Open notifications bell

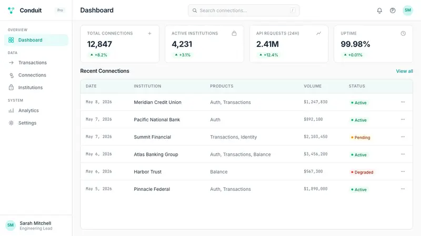click(379, 10)
